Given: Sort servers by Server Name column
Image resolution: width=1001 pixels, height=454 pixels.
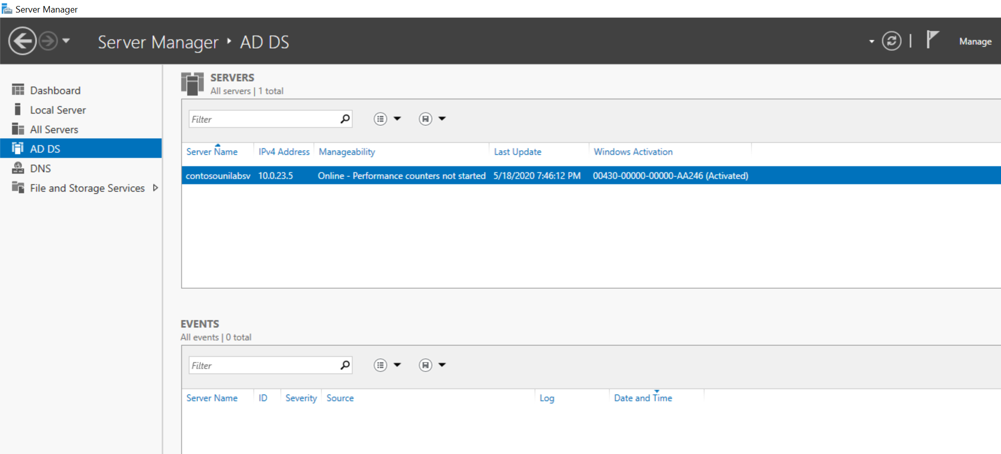Looking at the screenshot, I should (x=212, y=152).
